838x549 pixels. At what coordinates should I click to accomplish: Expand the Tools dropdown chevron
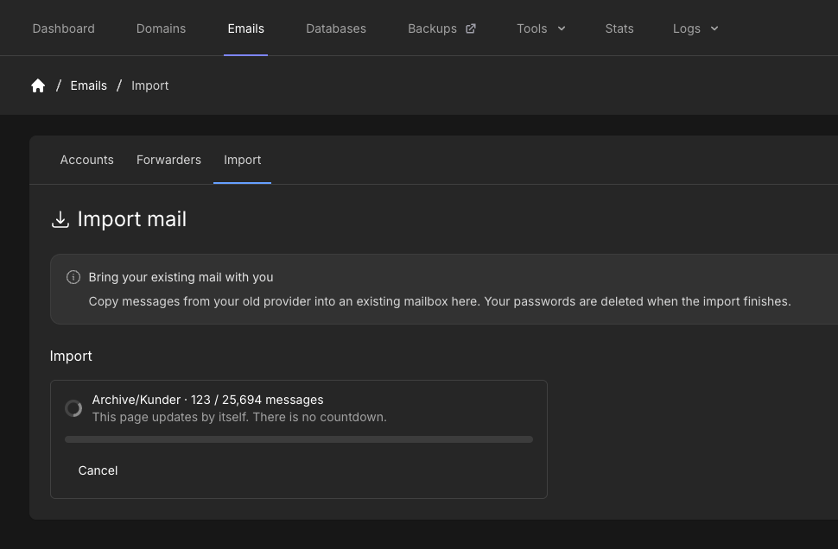pyautogui.click(x=562, y=28)
